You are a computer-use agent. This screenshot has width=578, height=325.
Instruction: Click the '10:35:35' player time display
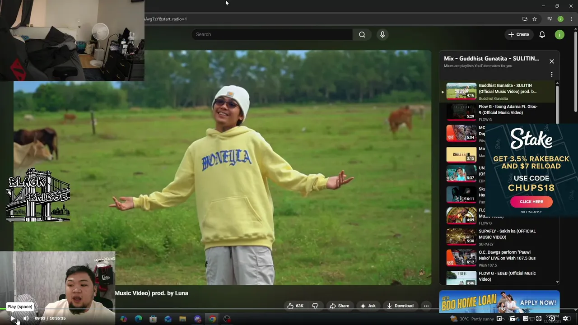pos(57,318)
